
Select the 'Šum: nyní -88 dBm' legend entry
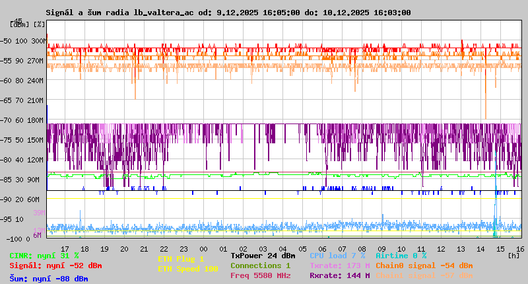coord(49,279)
